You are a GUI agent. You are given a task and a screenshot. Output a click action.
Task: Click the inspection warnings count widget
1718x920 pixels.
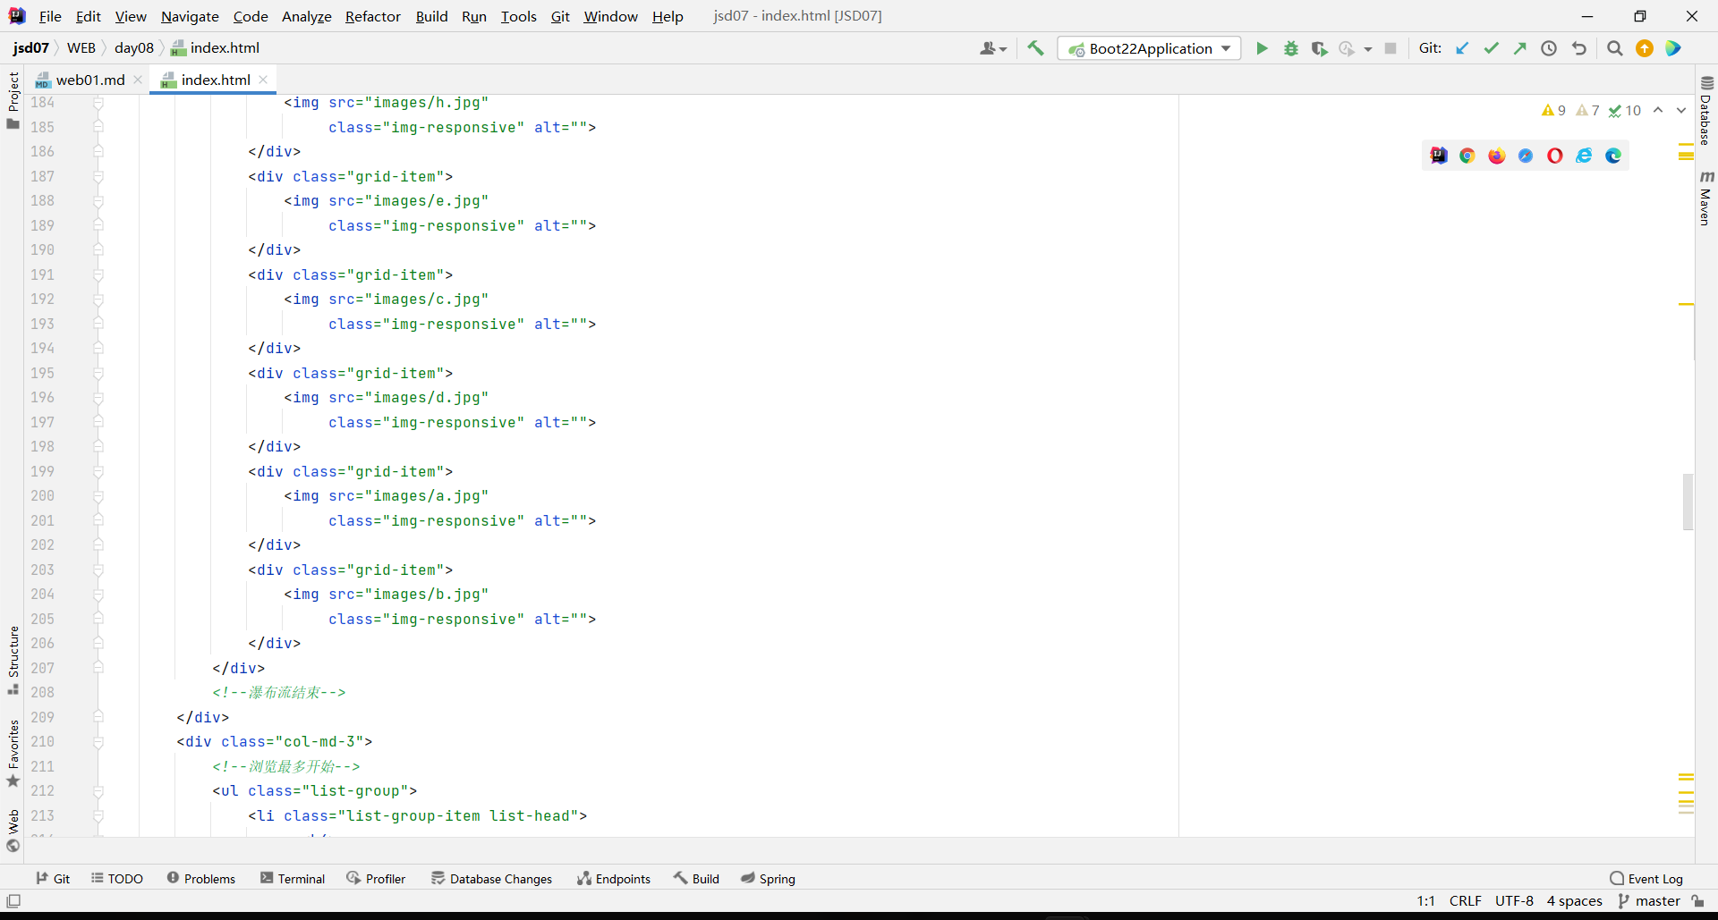[x=1592, y=110]
